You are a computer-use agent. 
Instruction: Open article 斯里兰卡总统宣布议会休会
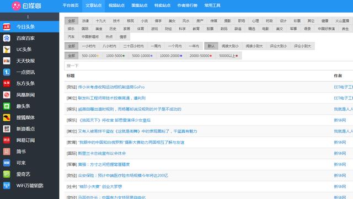[101, 153]
